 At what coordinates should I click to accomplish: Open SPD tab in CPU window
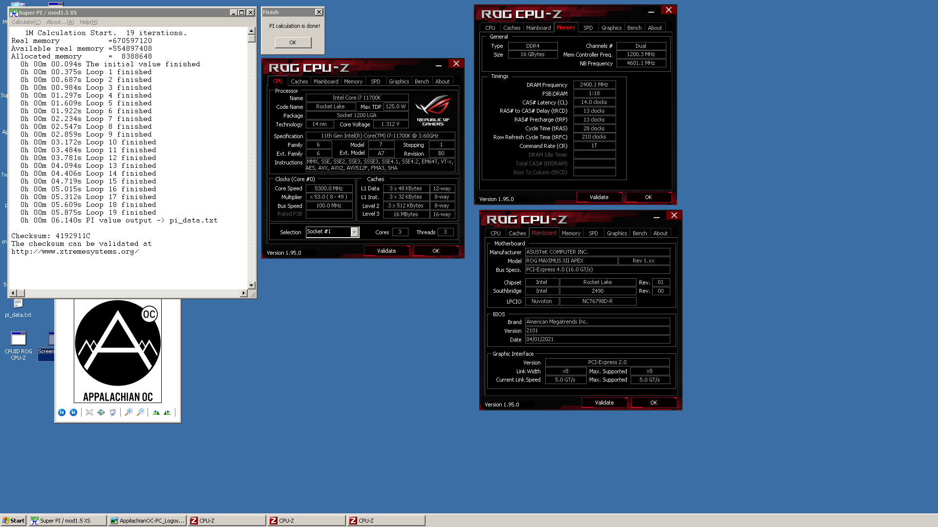[x=375, y=81]
